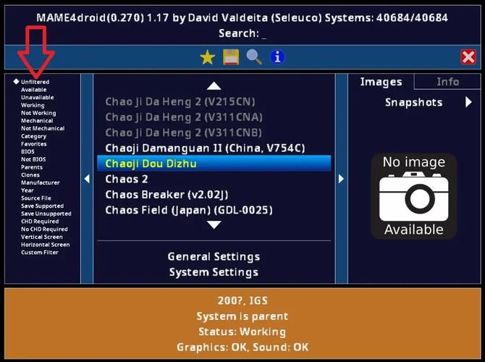Click the magnifying glass search icon

(254, 57)
